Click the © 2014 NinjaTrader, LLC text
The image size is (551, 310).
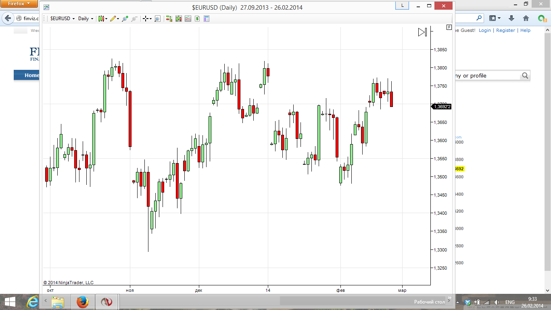click(68, 283)
